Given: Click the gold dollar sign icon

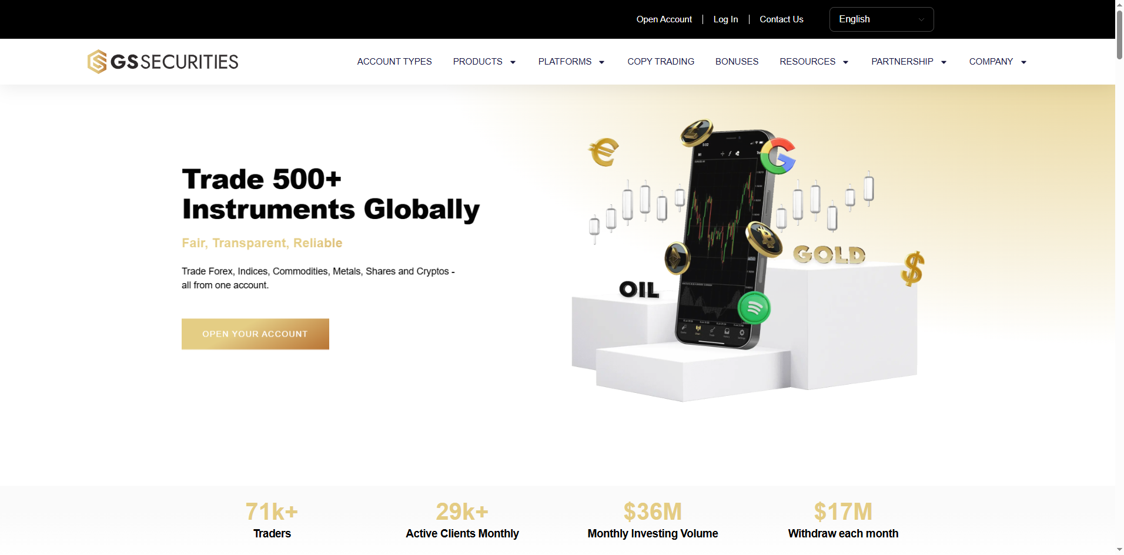Looking at the screenshot, I should [913, 268].
